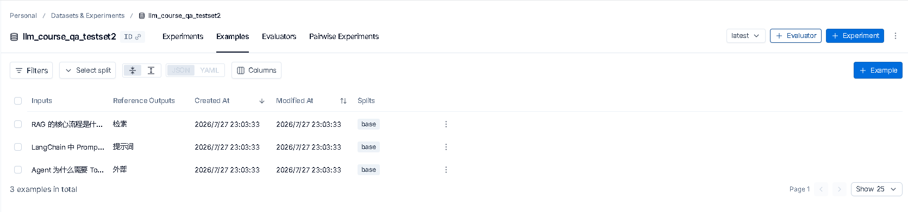The image size is (908, 212).
Task: Open Datasets & Experiments breadcrumb link
Action: click(87, 16)
